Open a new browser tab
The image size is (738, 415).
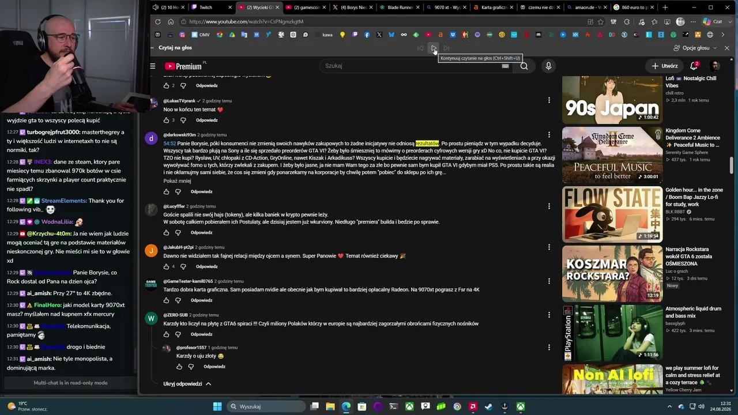pyautogui.click(x=665, y=7)
